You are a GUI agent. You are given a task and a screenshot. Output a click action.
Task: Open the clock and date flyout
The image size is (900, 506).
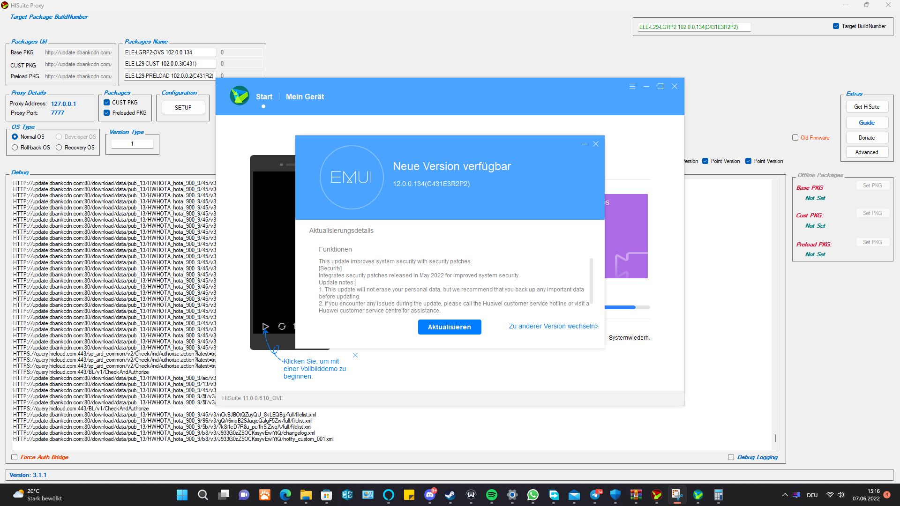click(x=866, y=495)
